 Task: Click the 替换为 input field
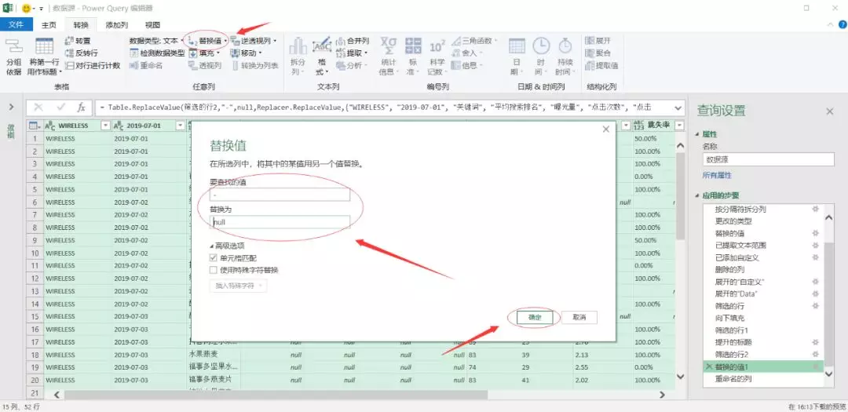(x=280, y=221)
